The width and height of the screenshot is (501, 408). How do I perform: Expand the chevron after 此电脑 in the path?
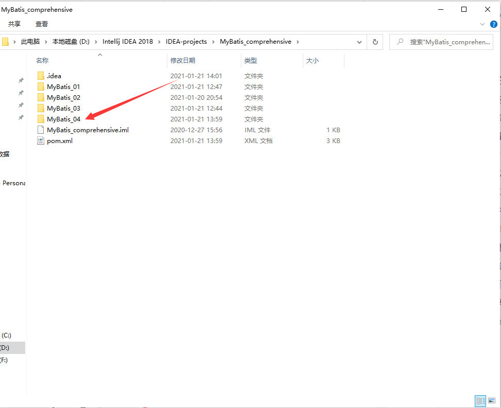[46, 42]
